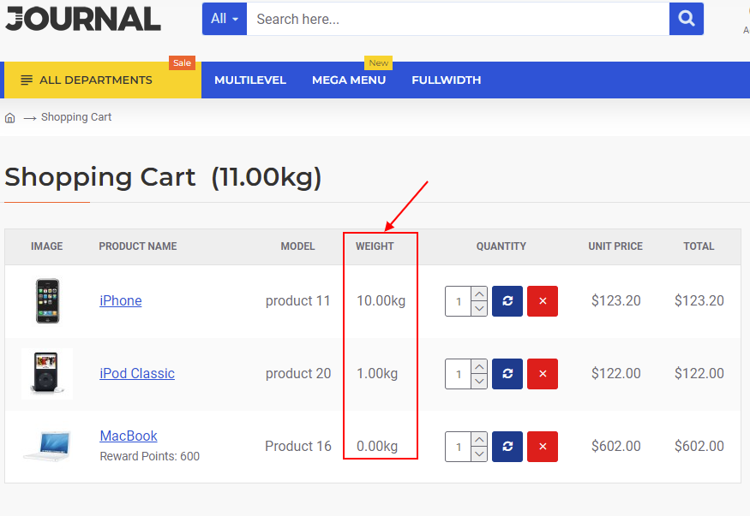The height and width of the screenshot is (516, 750).
Task: Remove MacBook using the red X icon
Action: pos(542,446)
